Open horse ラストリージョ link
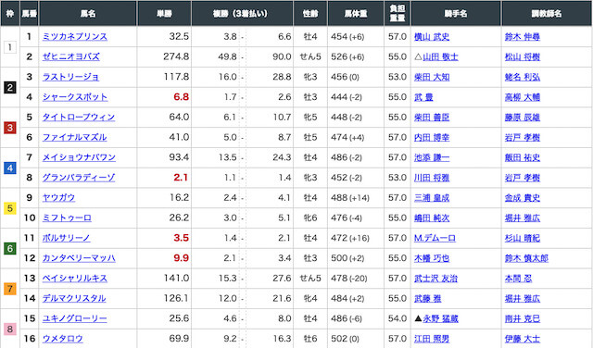The image size is (593, 348). 70,77
